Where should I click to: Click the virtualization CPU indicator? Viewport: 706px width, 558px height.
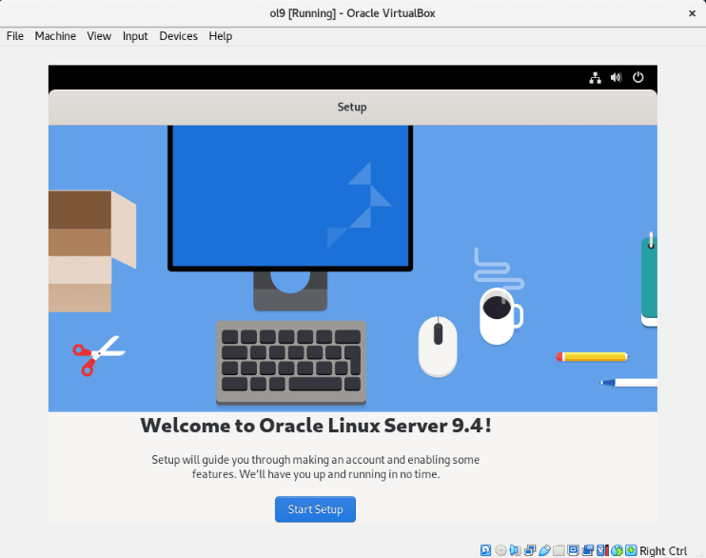click(x=602, y=550)
